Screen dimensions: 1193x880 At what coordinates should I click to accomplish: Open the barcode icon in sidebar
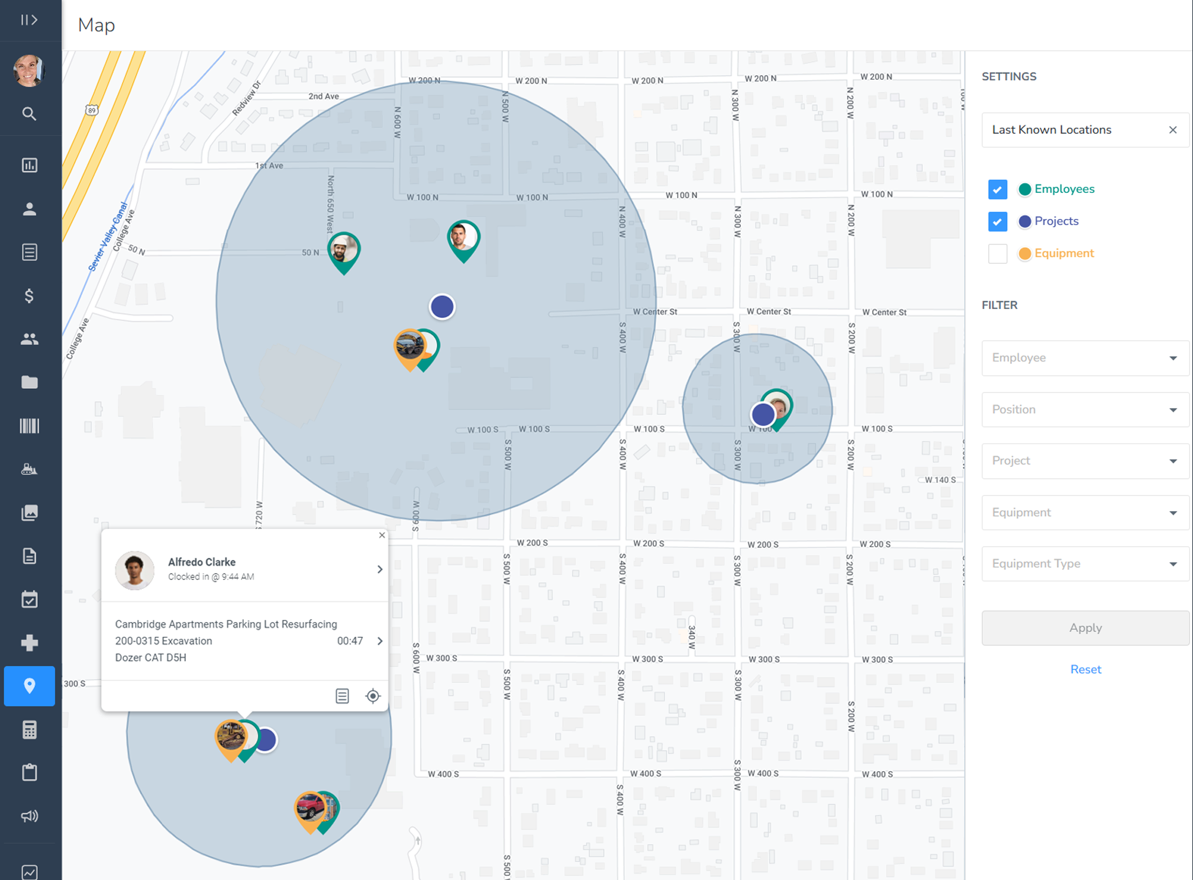pos(29,426)
